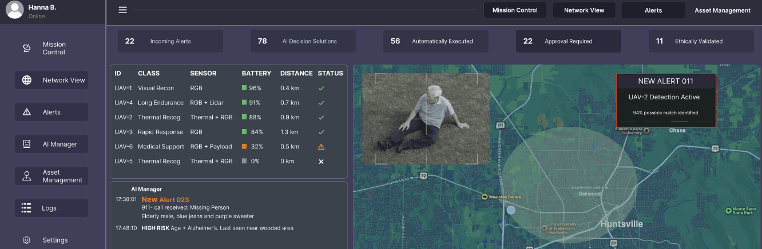Image resolution: width=762 pixels, height=249 pixels.
Task: Click UAV-5 offline X status icon
Action: (x=321, y=162)
